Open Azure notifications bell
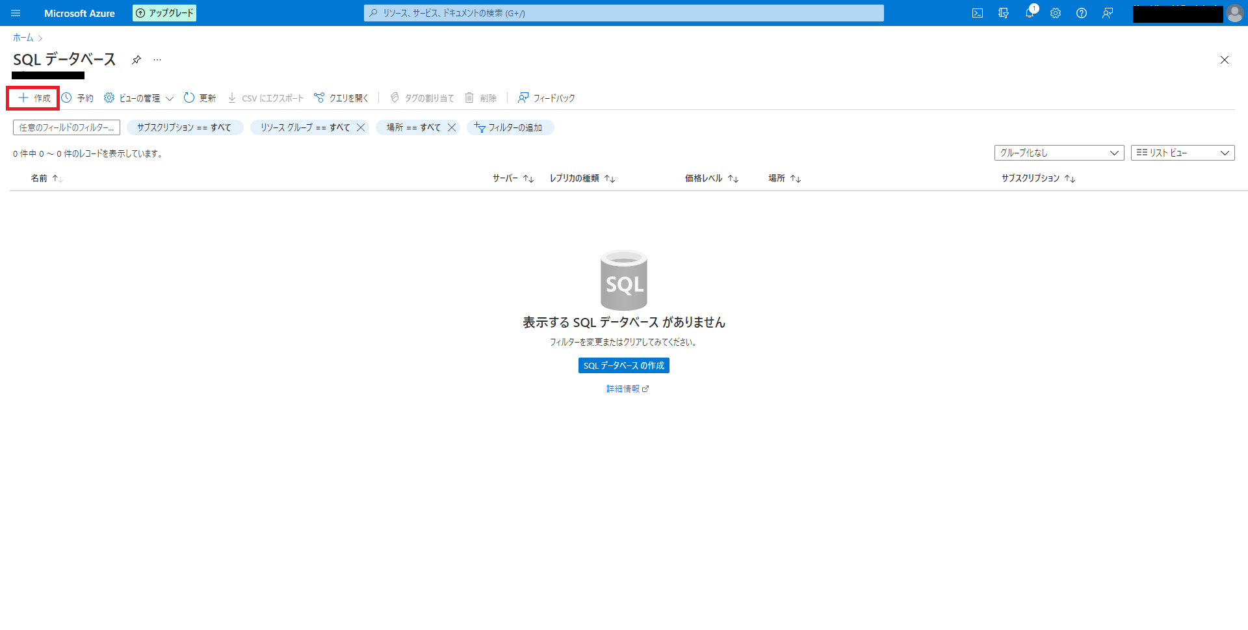 click(1030, 13)
